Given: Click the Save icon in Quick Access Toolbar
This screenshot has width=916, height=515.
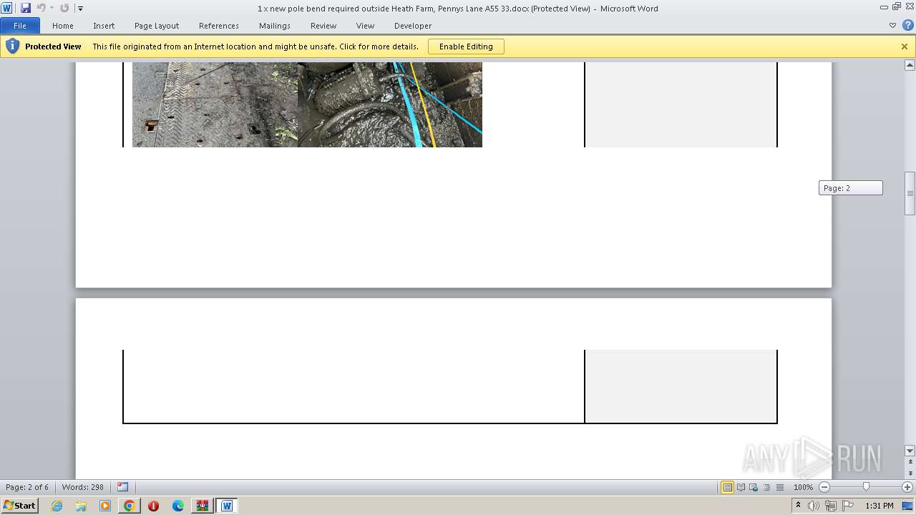Looking at the screenshot, I should (x=26, y=8).
